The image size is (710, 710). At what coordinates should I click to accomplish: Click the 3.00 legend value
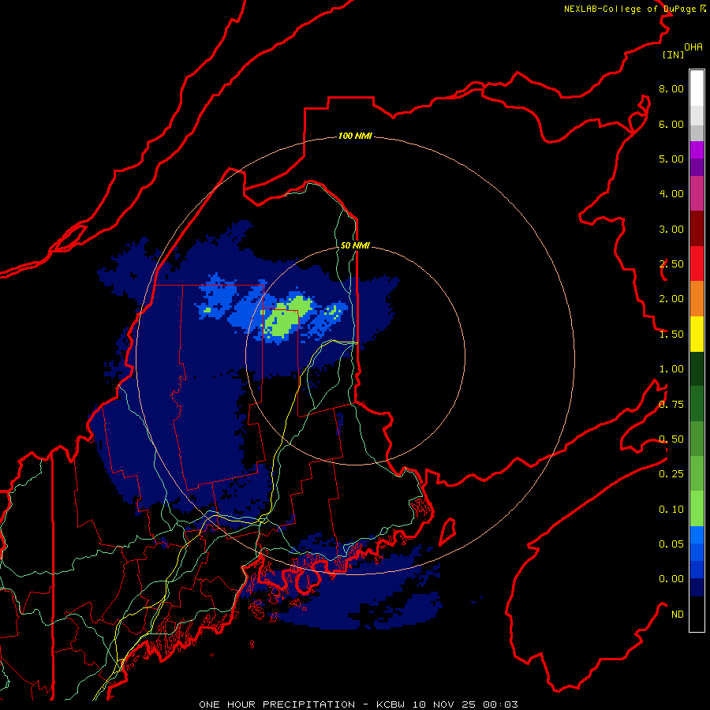click(671, 229)
